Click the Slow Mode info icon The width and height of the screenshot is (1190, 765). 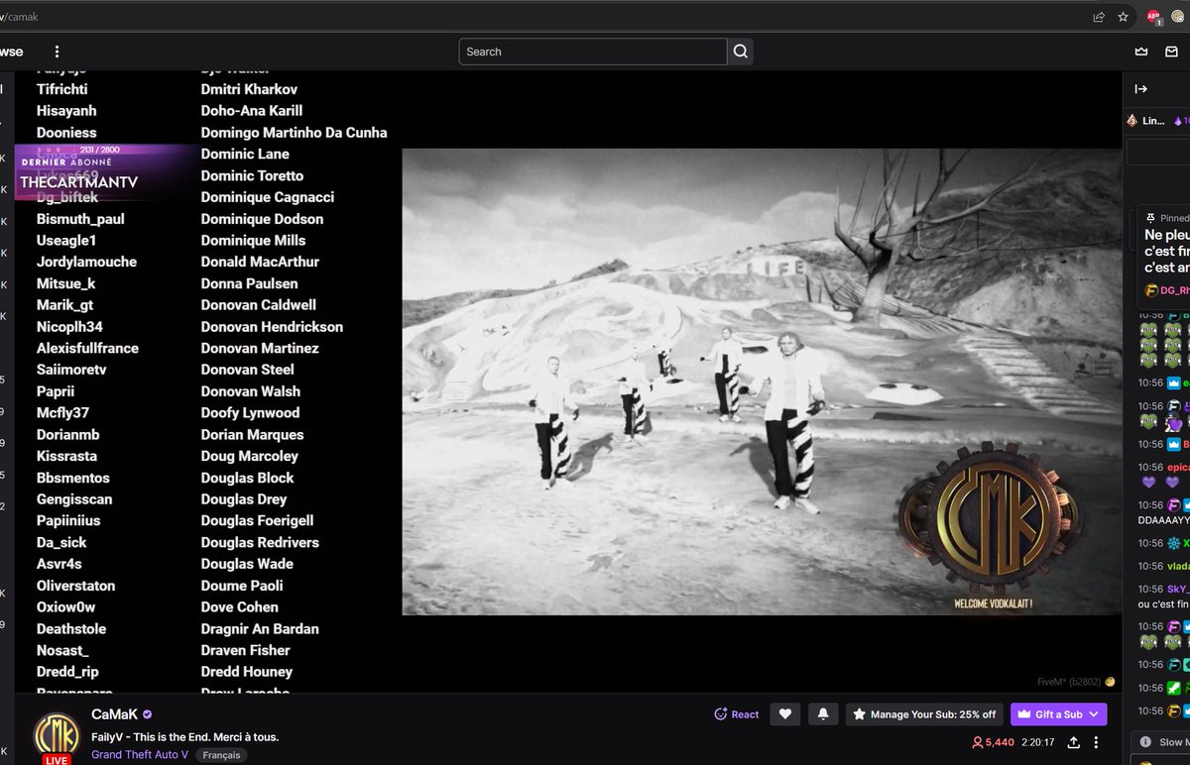(1145, 742)
